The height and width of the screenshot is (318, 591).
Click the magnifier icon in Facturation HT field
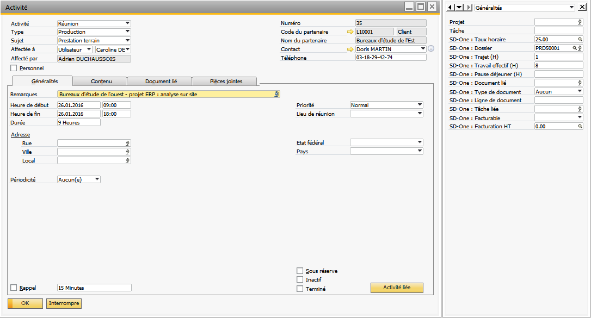click(580, 127)
